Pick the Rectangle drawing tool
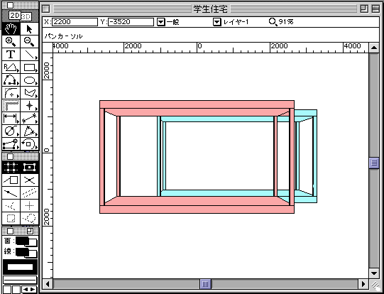This screenshot has height=294, width=384. point(29,67)
